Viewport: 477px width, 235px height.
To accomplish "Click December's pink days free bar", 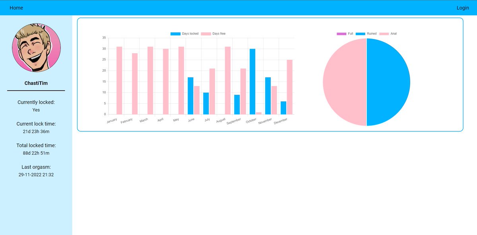I will tap(290, 87).
